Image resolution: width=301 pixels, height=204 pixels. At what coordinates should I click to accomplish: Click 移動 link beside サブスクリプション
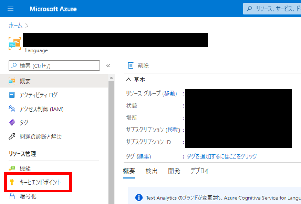pos(173,130)
